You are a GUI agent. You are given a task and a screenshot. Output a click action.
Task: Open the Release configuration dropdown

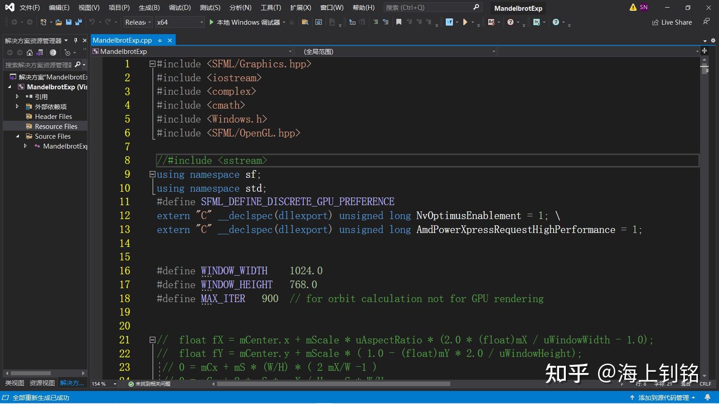[138, 22]
